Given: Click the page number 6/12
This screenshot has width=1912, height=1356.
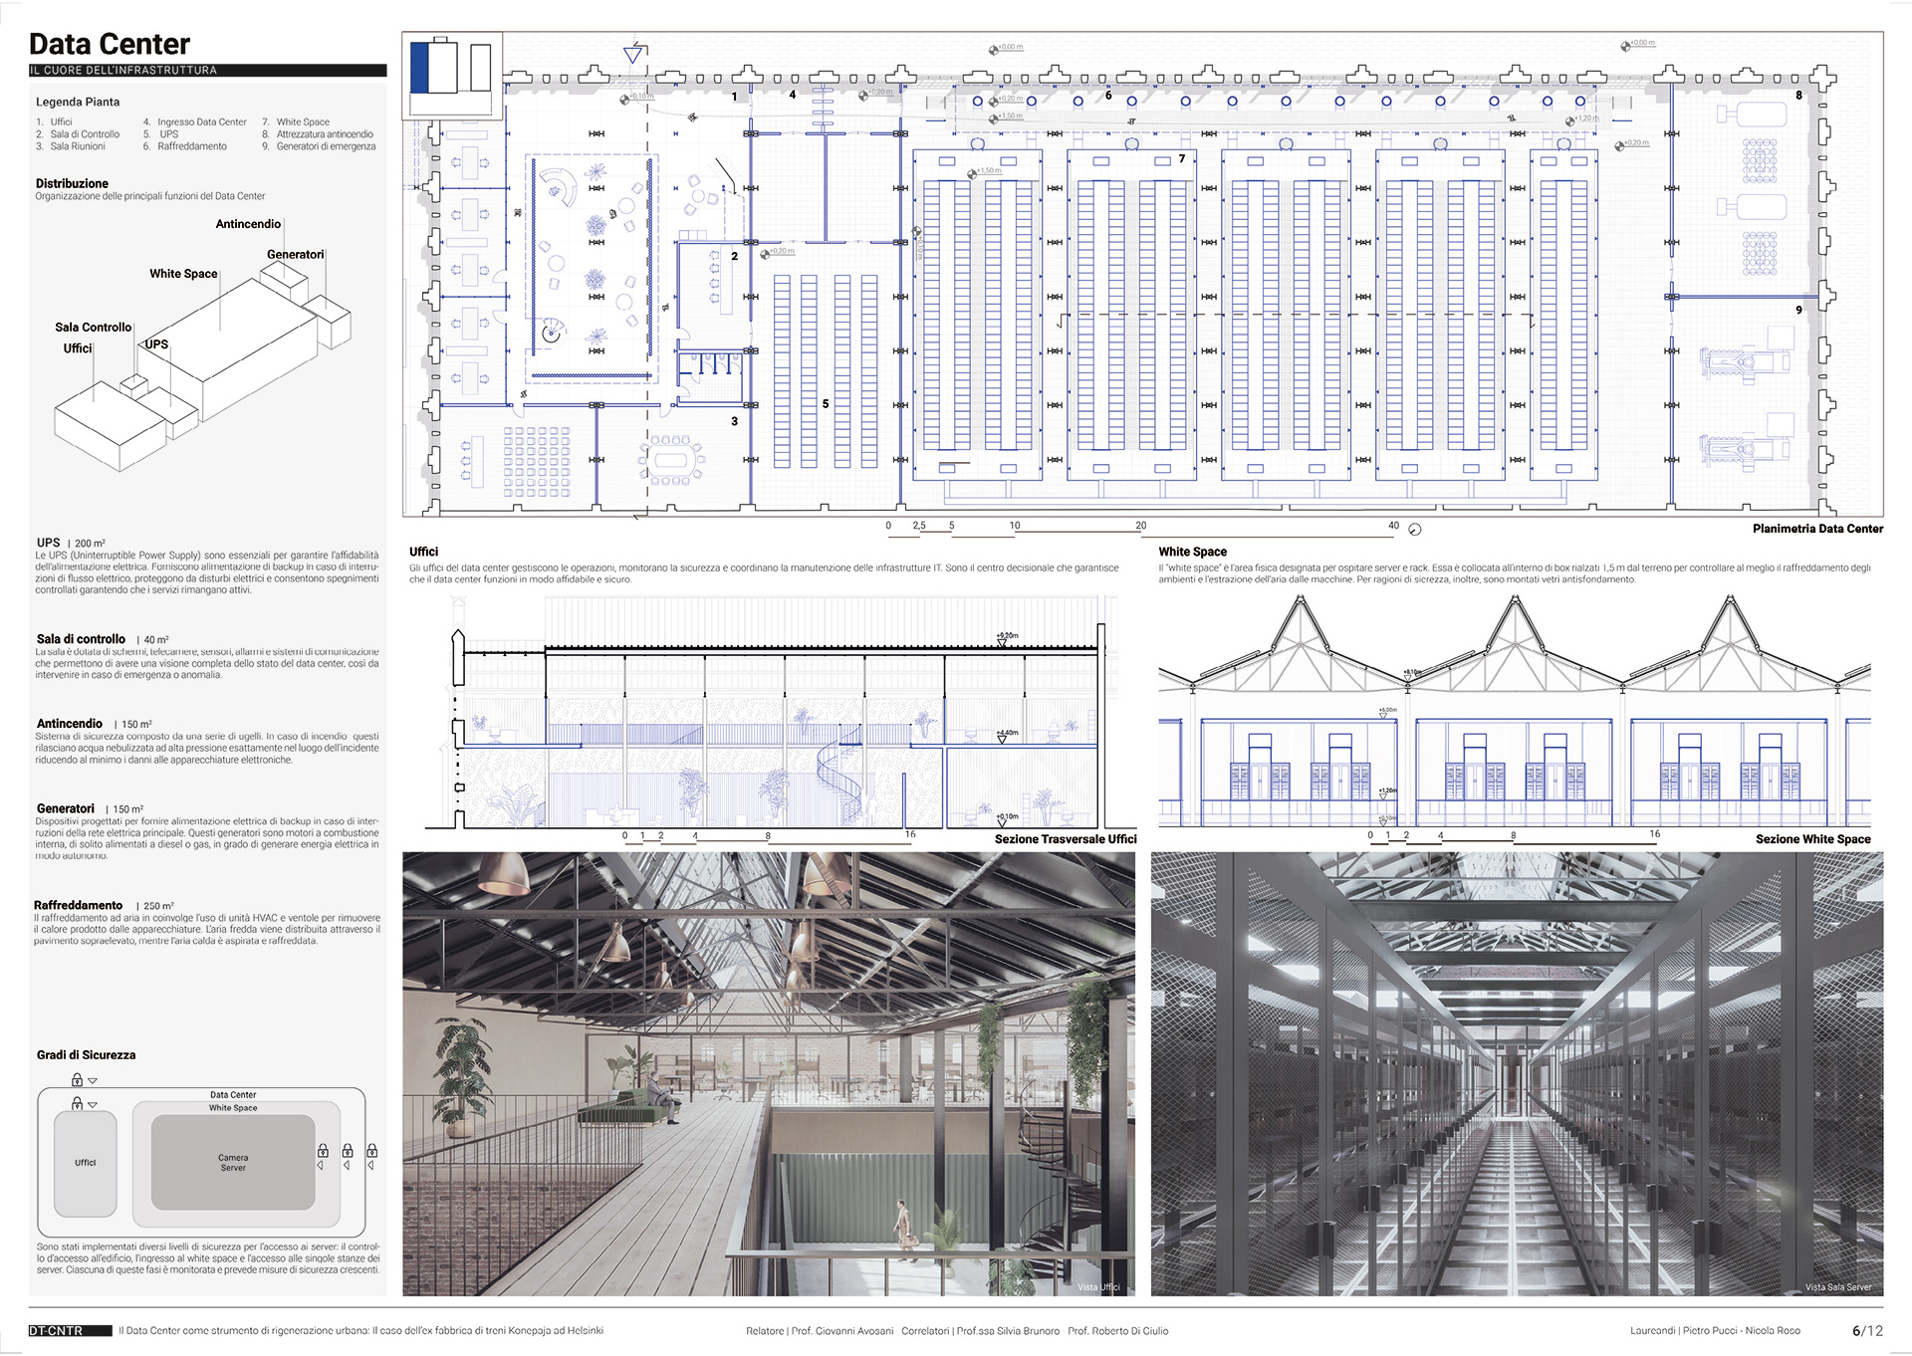Looking at the screenshot, I should 1866,1330.
